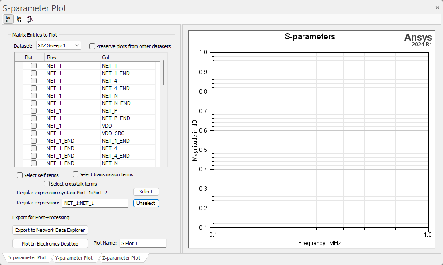Check the NET_1 to VDD_SRC plot entry

pyautogui.click(x=34, y=133)
